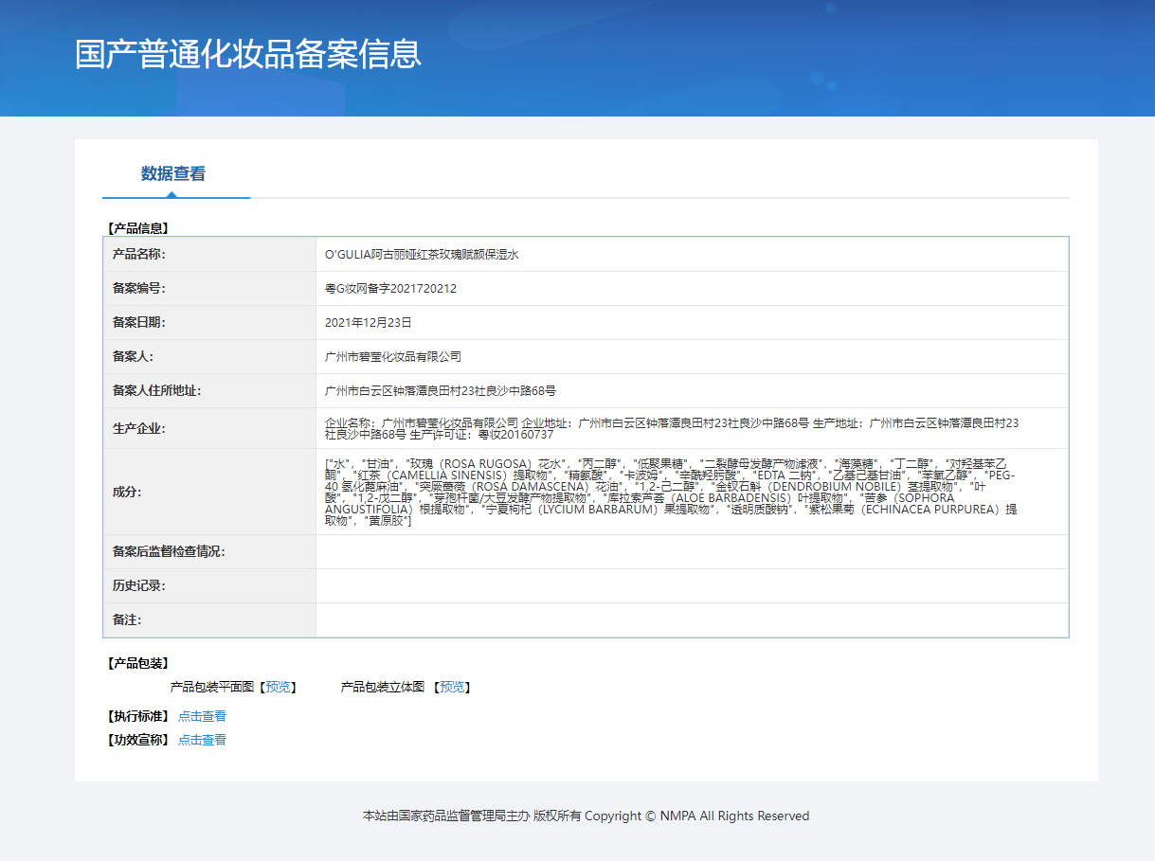Open 预览 link for 产品包装立体图
Screen dimensions: 1155x861
pos(452,687)
